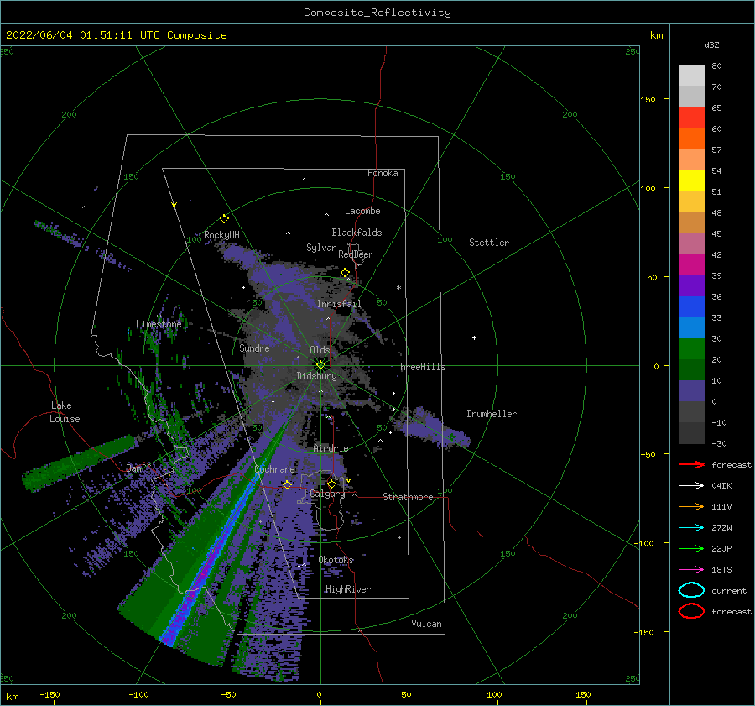The width and height of the screenshot is (755, 706).
Task: Click the Ponoka city label
Action: pyautogui.click(x=383, y=173)
